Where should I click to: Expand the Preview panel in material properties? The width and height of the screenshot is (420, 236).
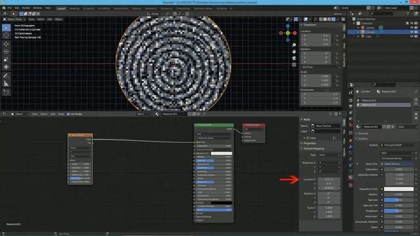[356, 133]
